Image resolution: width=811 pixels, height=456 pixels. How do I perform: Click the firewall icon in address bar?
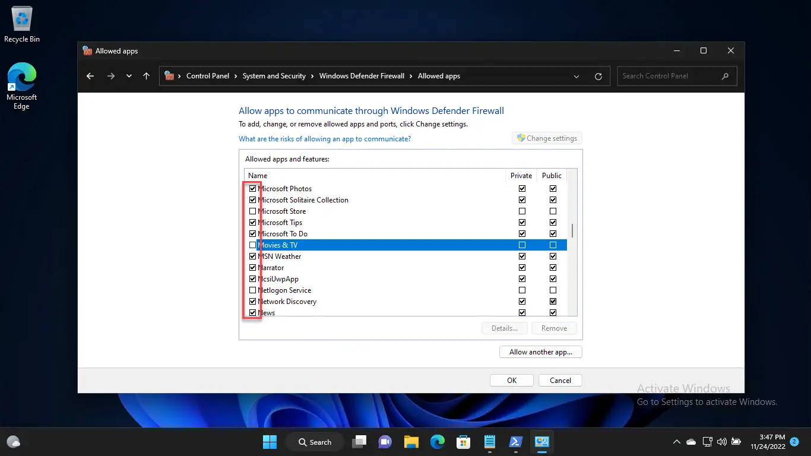coord(169,76)
